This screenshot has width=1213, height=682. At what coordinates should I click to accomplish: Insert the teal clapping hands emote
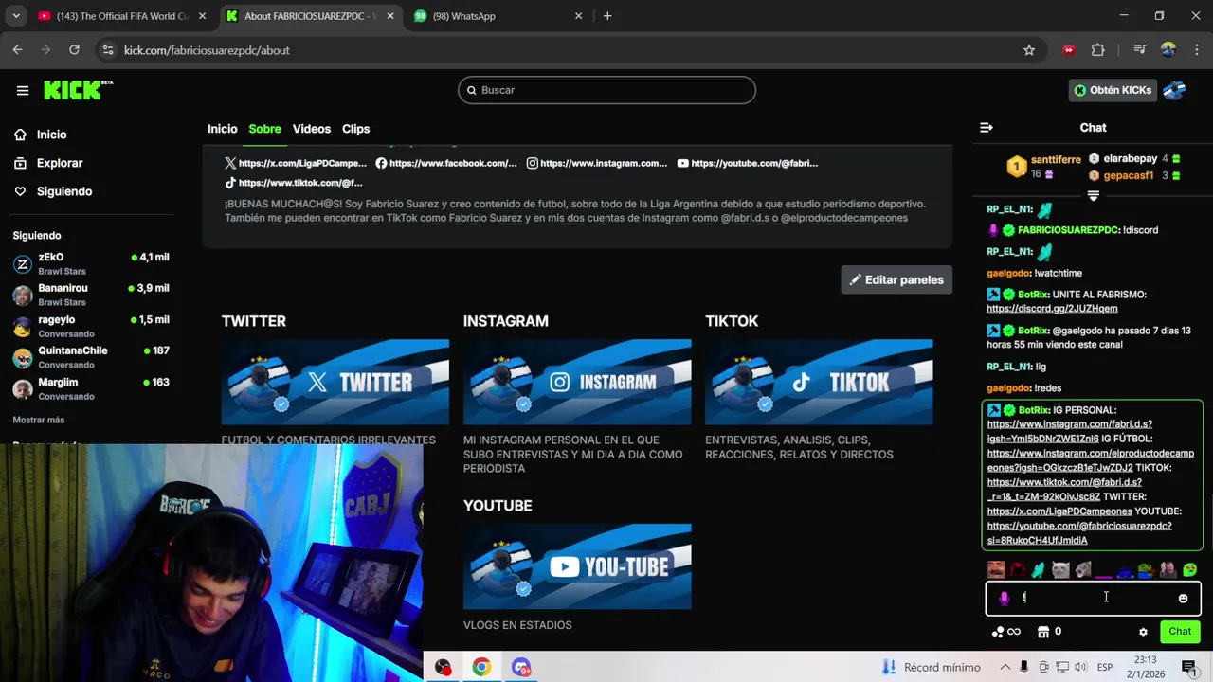(1039, 569)
